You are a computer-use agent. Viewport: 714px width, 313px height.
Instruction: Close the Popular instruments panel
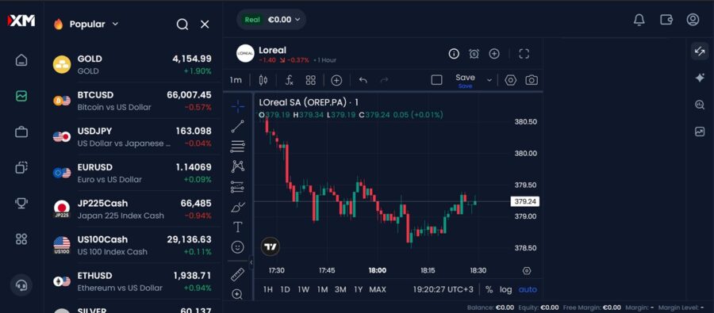tap(205, 25)
